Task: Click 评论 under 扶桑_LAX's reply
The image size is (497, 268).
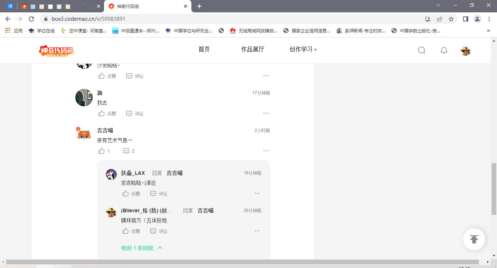Action: 159,194
